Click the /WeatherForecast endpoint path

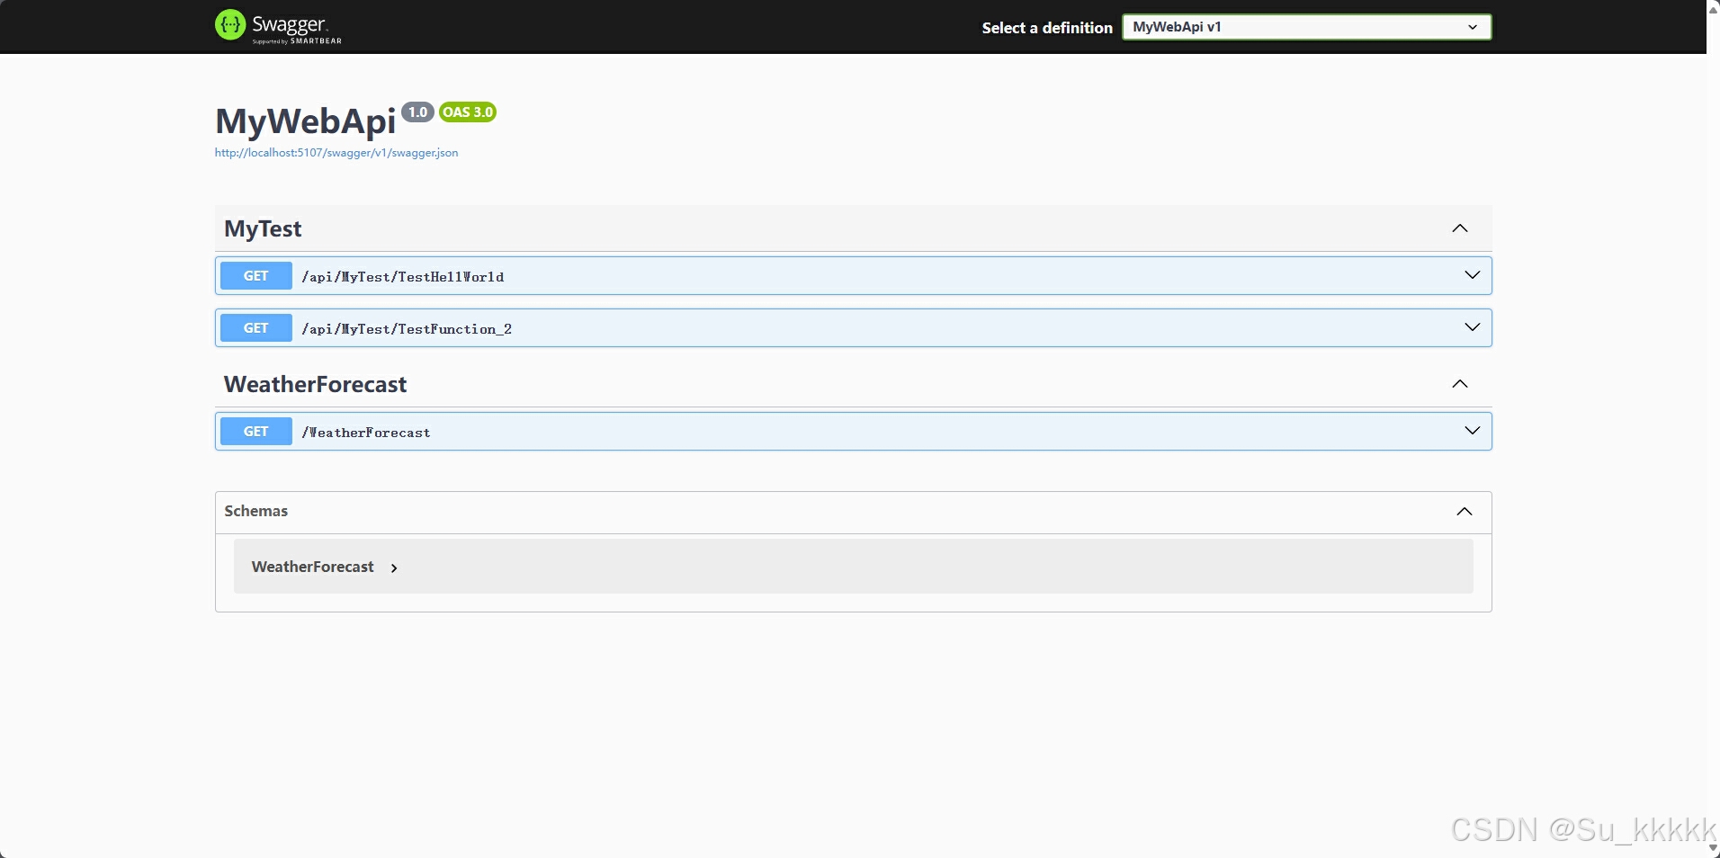click(x=366, y=433)
